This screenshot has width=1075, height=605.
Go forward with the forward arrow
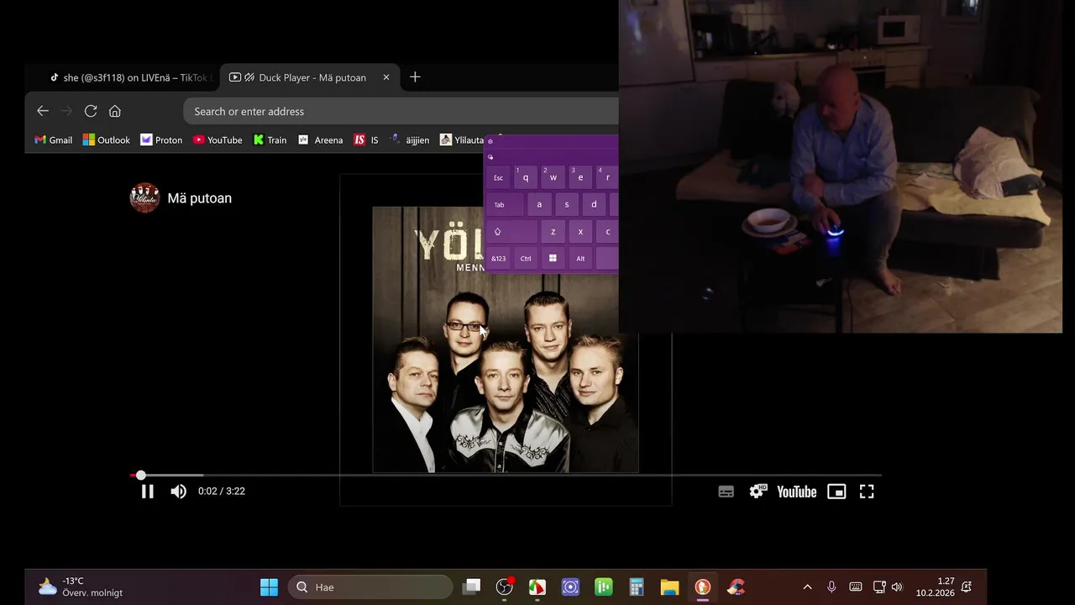[67, 111]
